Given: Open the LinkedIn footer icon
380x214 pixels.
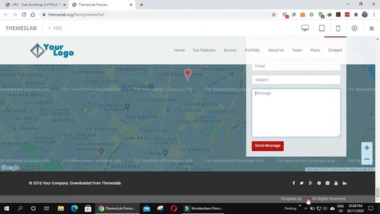Looking at the screenshot, I should click(344, 183).
